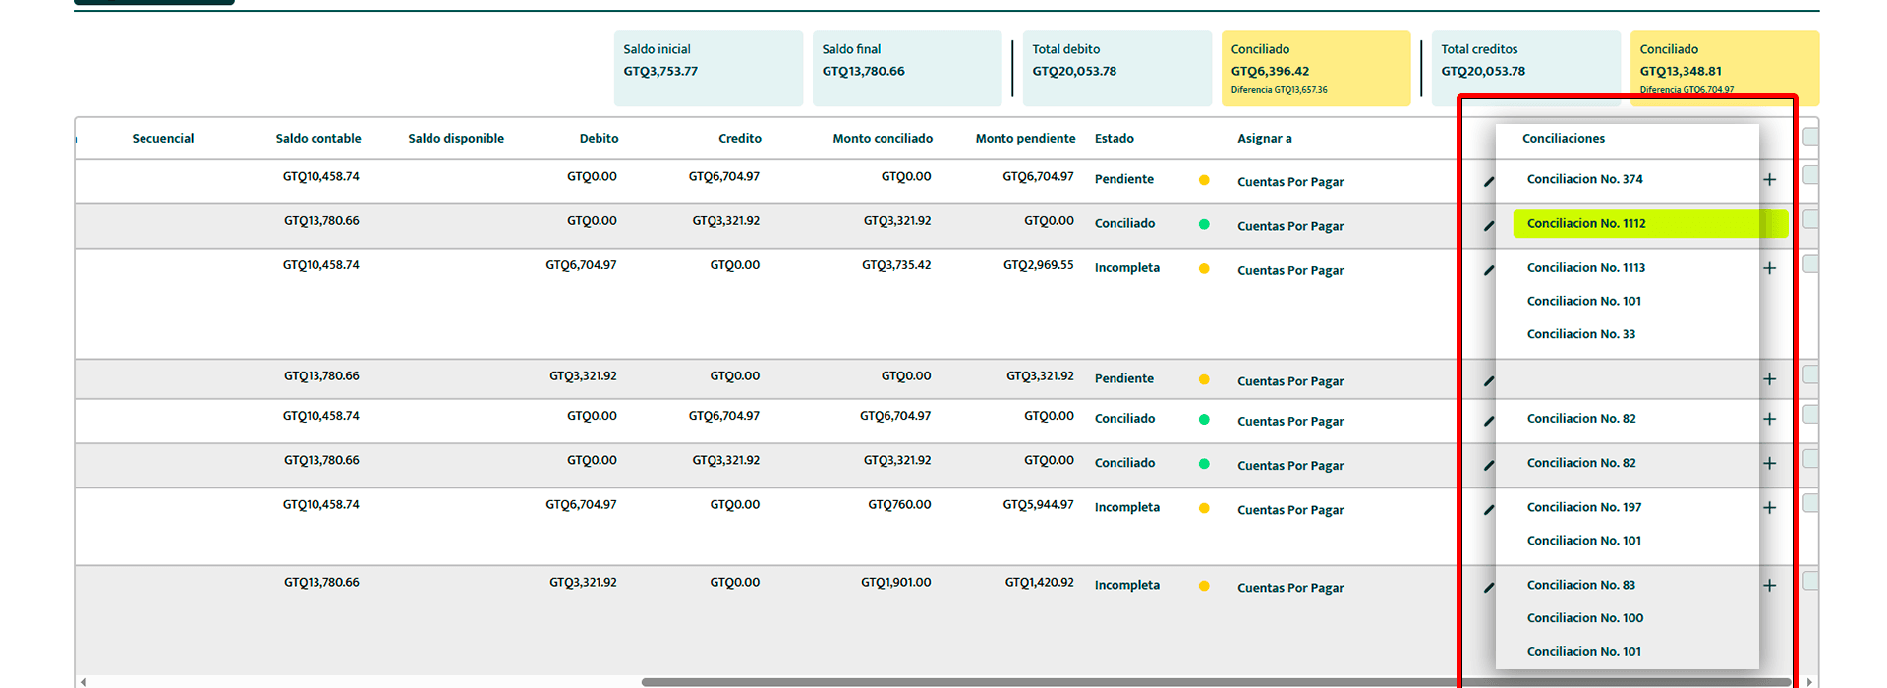Check box on Conciliado row with credit GTQ6,704.97

point(1810,414)
